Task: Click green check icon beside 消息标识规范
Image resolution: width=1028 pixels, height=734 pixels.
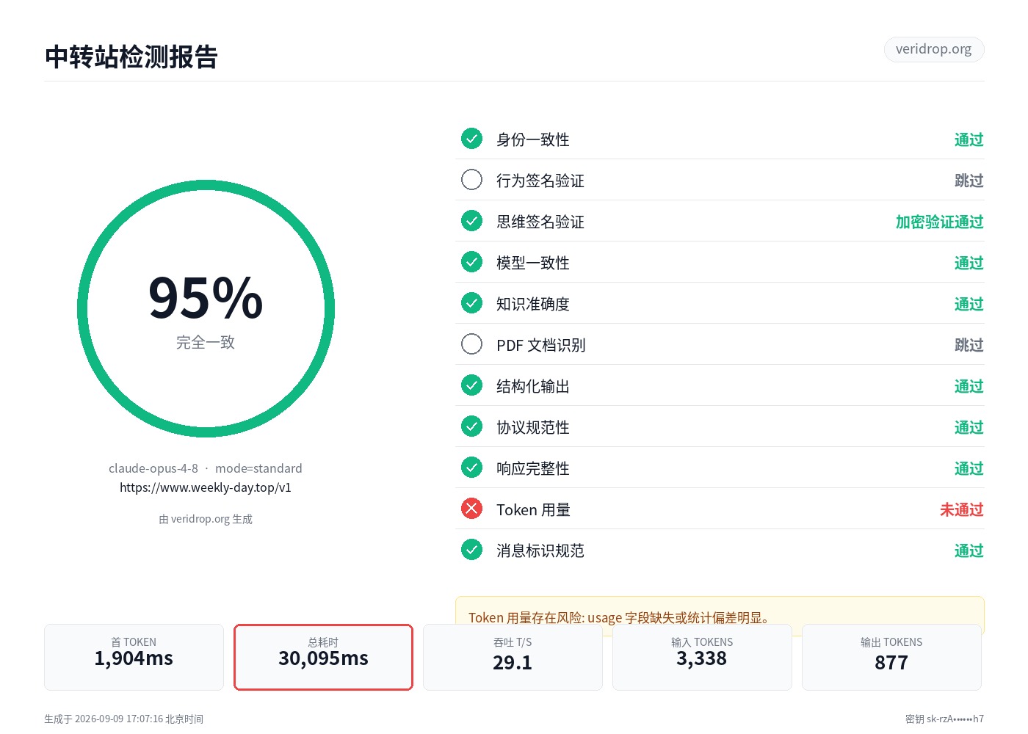Action: click(x=471, y=550)
